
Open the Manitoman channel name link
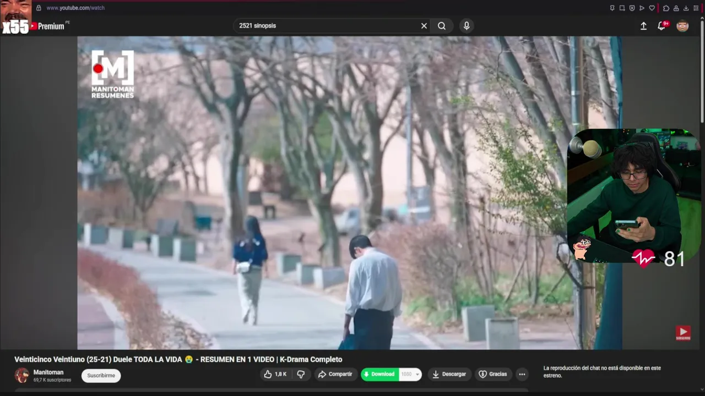(x=48, y=372)
